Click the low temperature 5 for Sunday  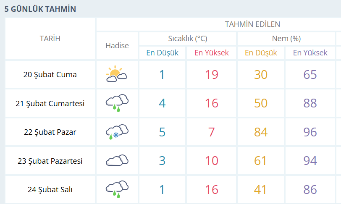(x=162, y=132)
